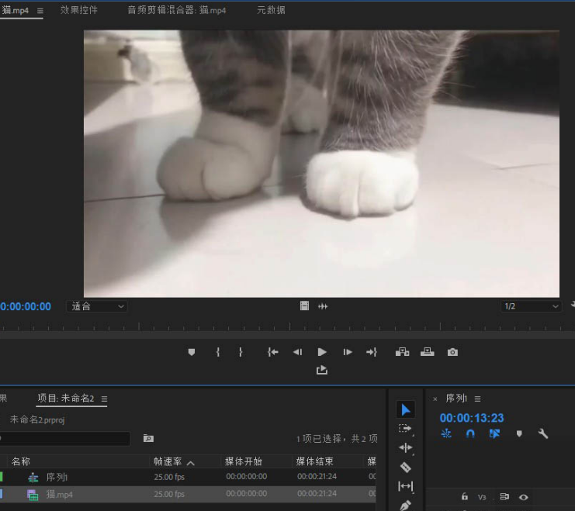The height and width of the screenshot is (511, 575).
Task: Toggle V3 sync lock
Action: click(x=504, y=497)
